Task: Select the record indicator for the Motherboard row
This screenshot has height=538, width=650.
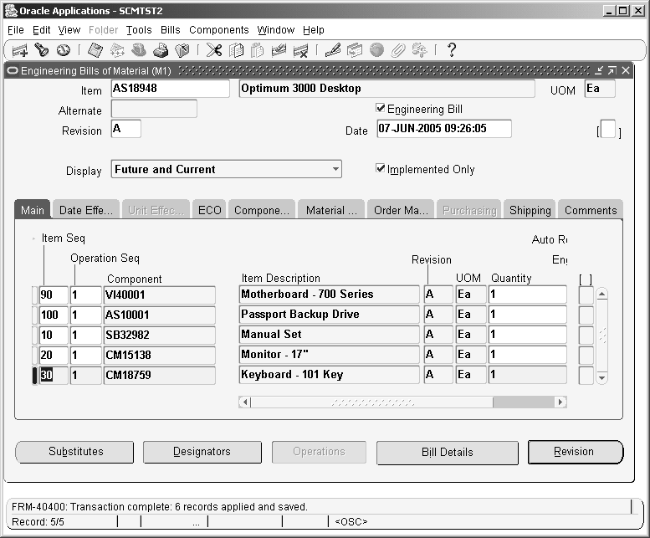Action: coord(35,295)
